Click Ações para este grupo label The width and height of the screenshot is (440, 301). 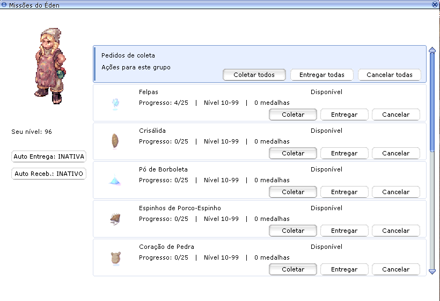coord(136,67)
